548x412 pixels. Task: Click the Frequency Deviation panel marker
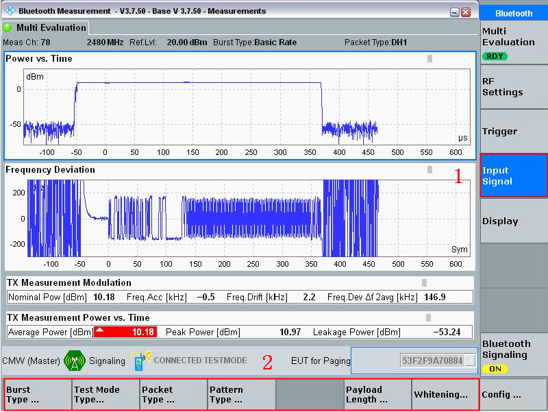pos(430,169)
